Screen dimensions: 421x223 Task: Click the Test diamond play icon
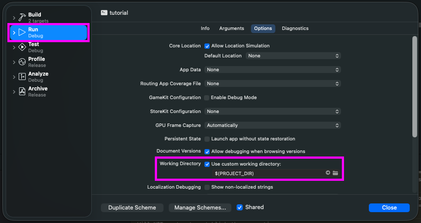22,47
